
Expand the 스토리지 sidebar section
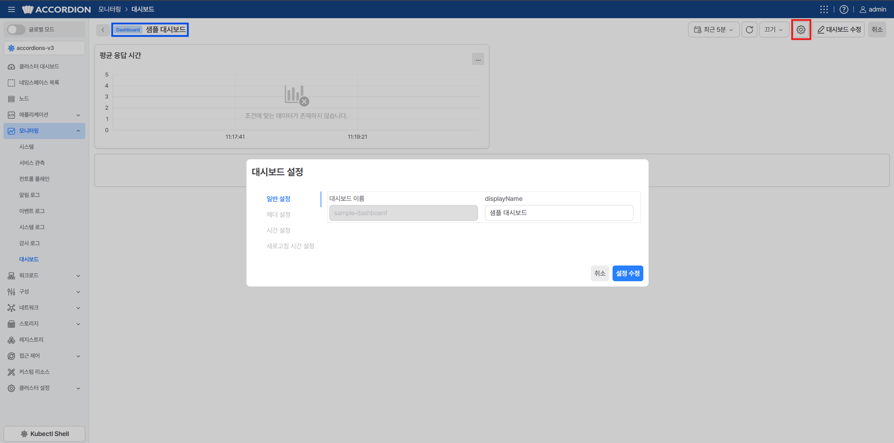click(44, 324)
